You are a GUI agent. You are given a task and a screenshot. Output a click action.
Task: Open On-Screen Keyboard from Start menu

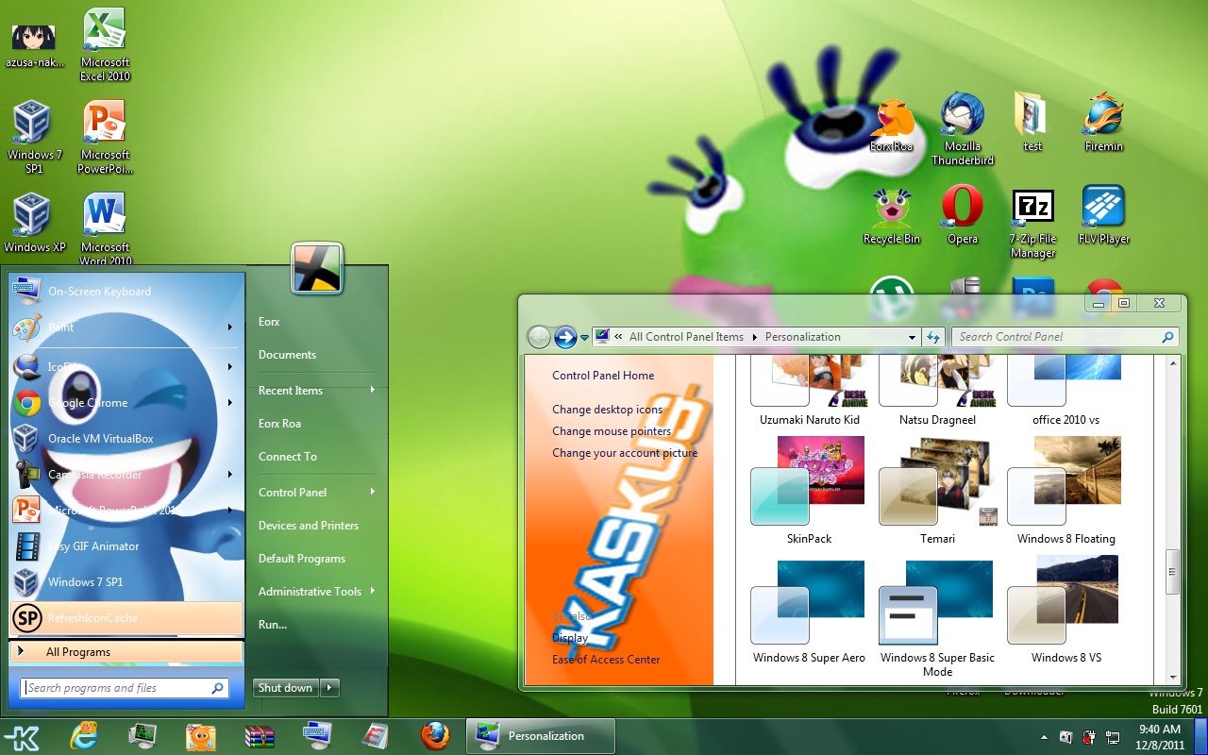(x=126, y=292)
